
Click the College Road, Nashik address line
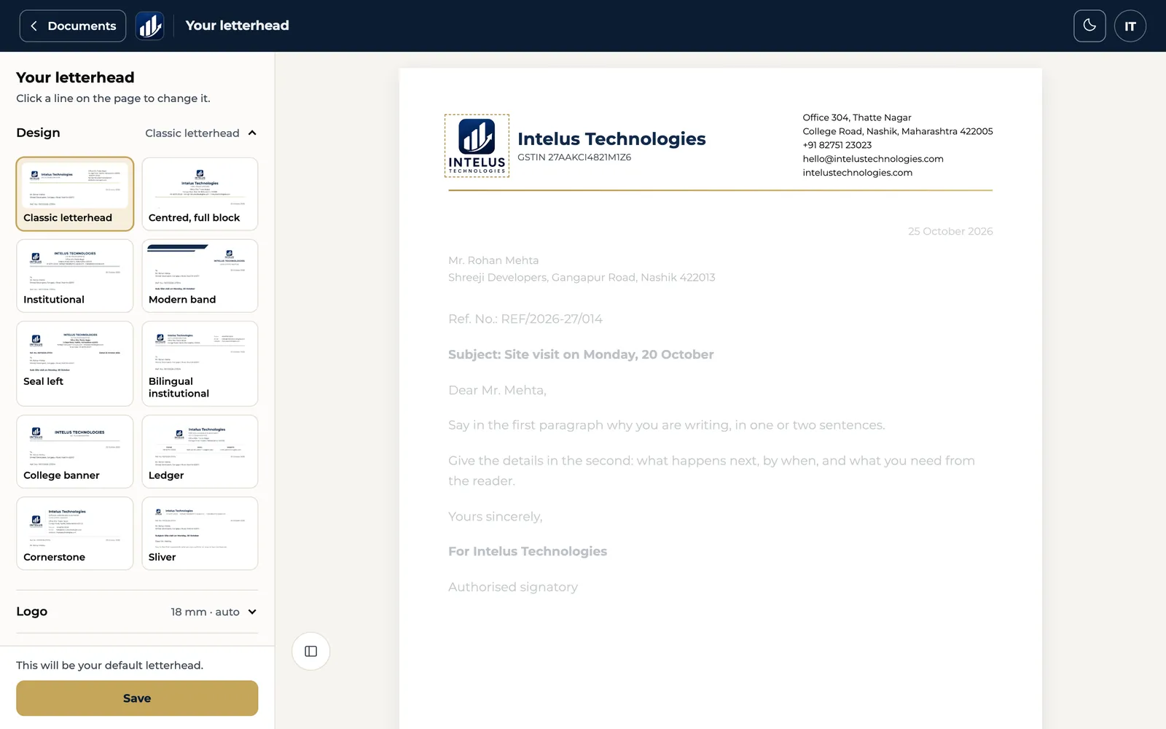pyautogui.click(x=898, y=131)
